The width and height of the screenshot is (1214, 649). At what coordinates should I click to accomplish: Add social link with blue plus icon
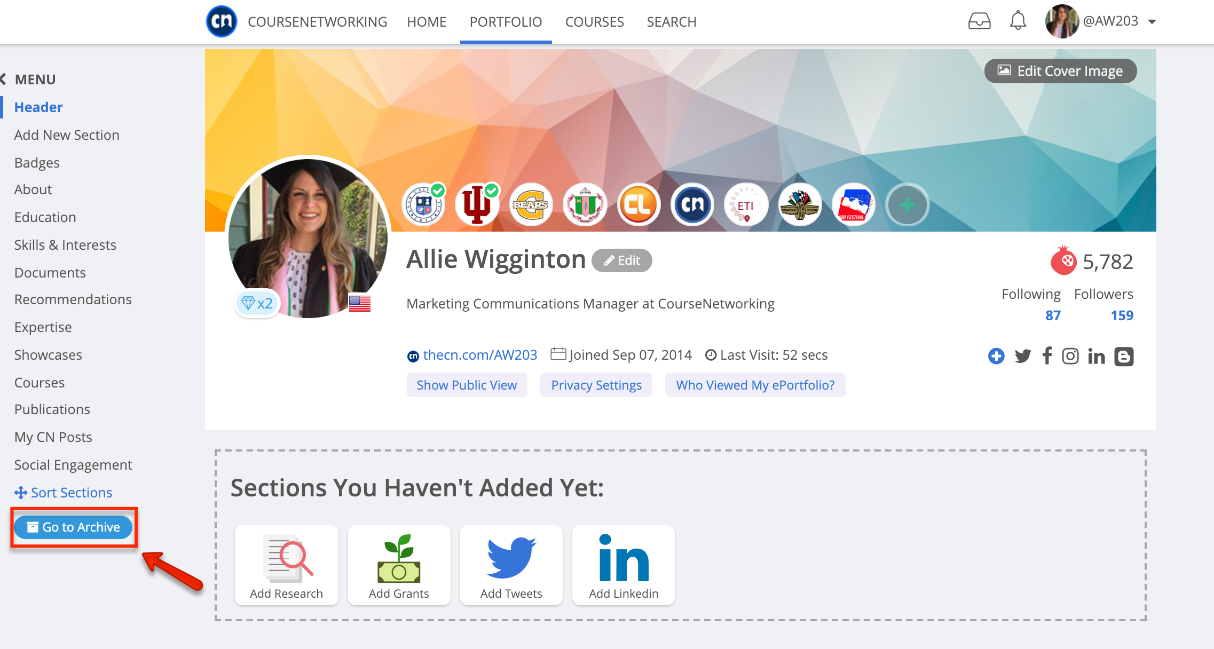point(996,356)
